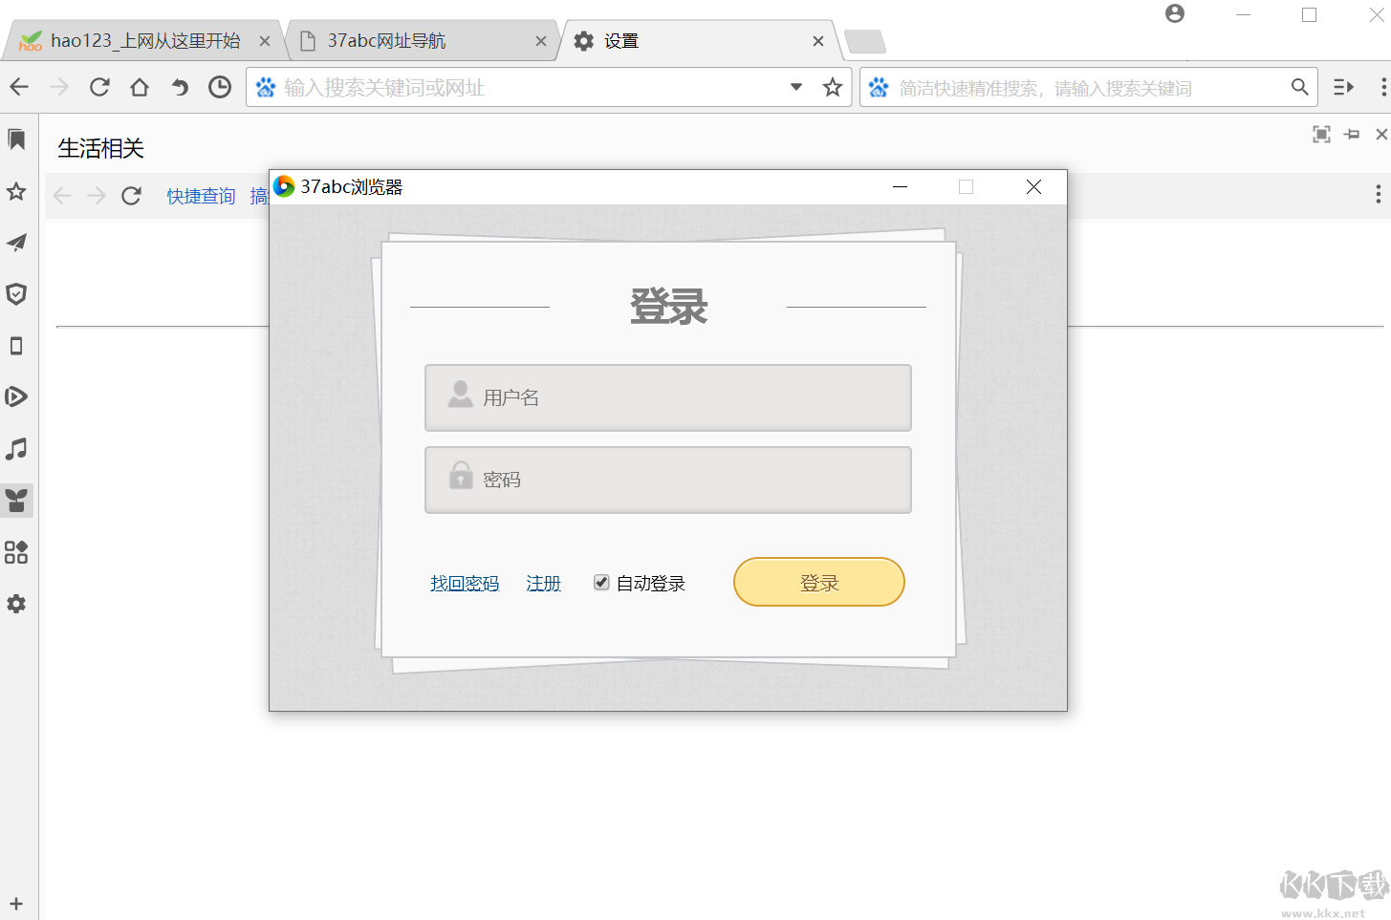Viewport: 1391px width, 920px height.
Task: Bookmark this page with the star icon
Action: click(x=833, y=88)
